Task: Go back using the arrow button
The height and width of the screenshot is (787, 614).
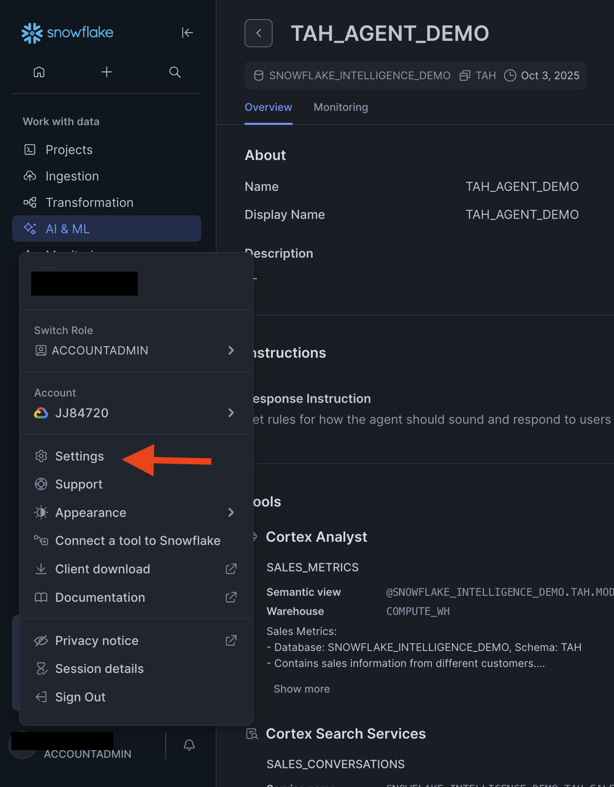Action: click(259, 33)
